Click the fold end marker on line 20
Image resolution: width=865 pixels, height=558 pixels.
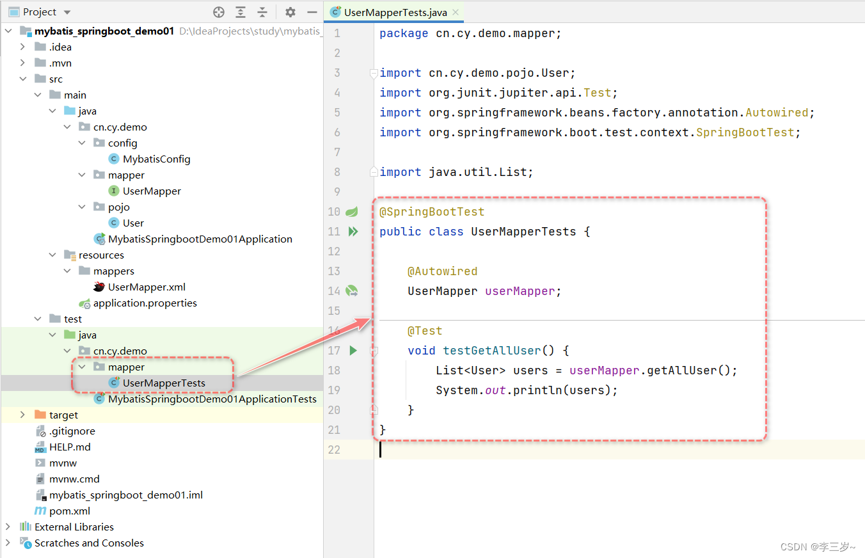click(374, 410)
